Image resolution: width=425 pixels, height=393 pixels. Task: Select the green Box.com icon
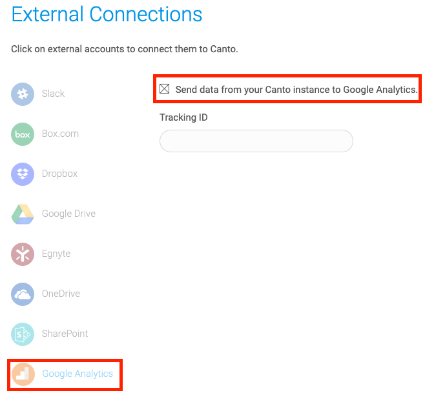tap(23, 134)
